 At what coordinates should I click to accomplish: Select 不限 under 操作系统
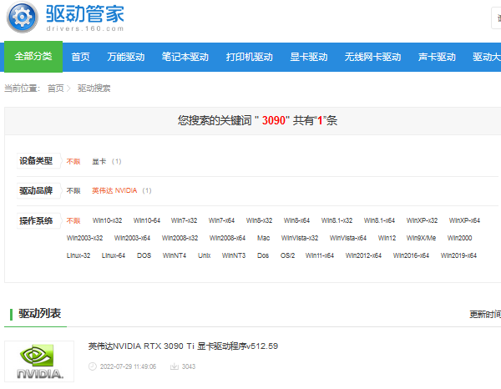pos(73,220)
